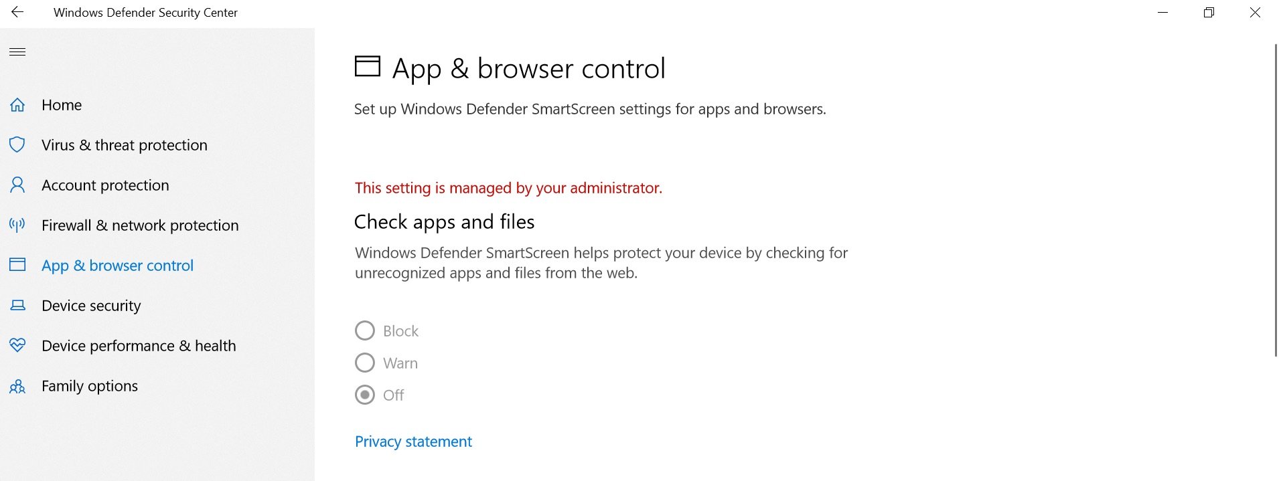1279x481 pixels.
Task: Click the Device security laptop icon
Action: coord(17,306)
